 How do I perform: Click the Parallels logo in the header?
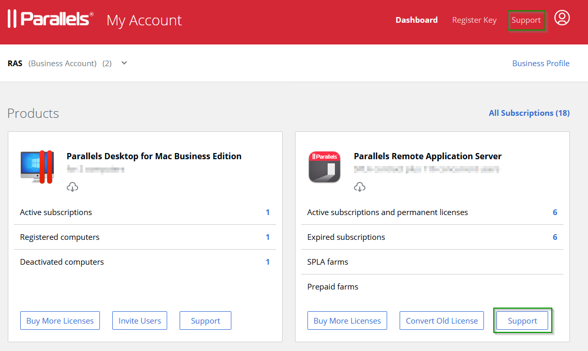(50, 19)
